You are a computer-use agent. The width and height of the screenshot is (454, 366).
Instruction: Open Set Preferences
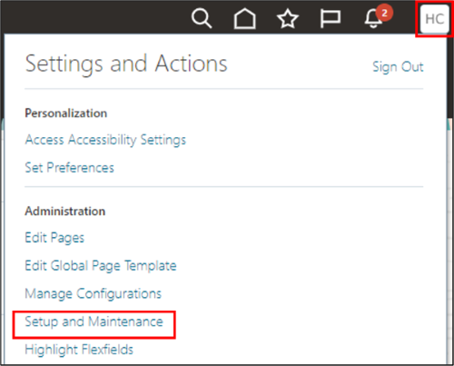69,167
